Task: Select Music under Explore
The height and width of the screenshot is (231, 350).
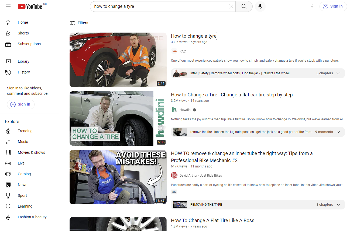Action: [23, 142]
